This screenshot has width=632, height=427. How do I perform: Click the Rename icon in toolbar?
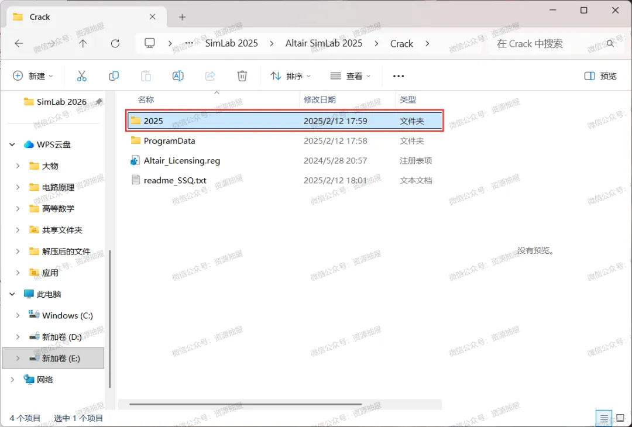pos(178,75)
